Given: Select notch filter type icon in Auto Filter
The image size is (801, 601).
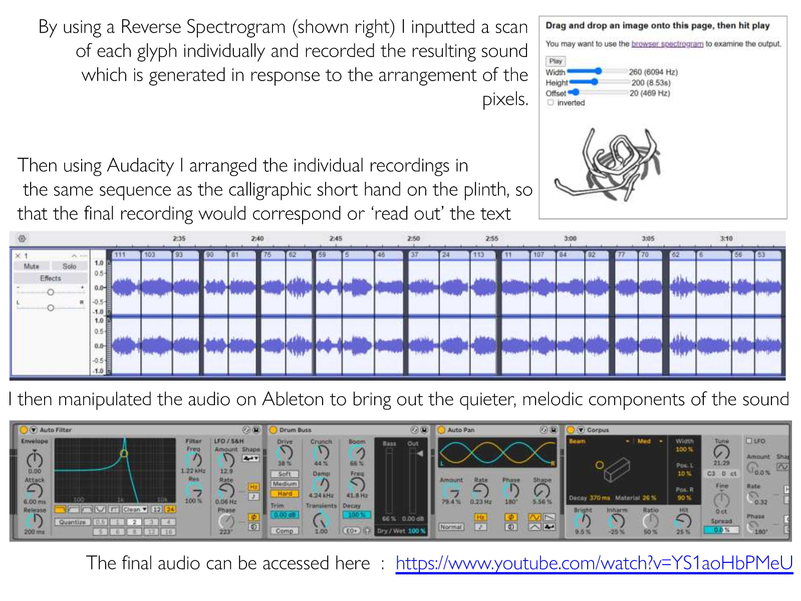Looking at the screenshot, I should click(101, 509).
